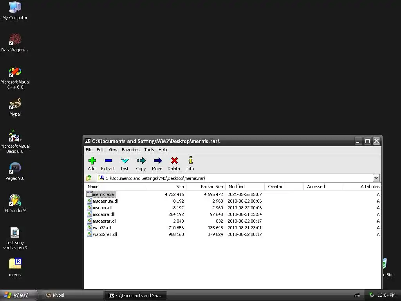Viewport: 401px width, 301px height.
Task: Click msdaorar.dll packed size 832
Action: coord(219,221)
